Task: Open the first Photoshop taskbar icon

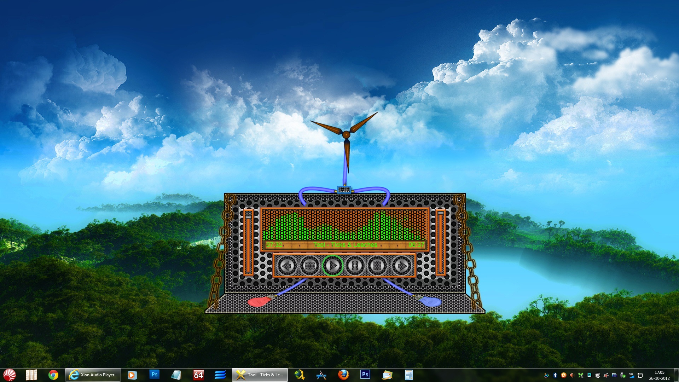Action: click(x=154, y=375)
